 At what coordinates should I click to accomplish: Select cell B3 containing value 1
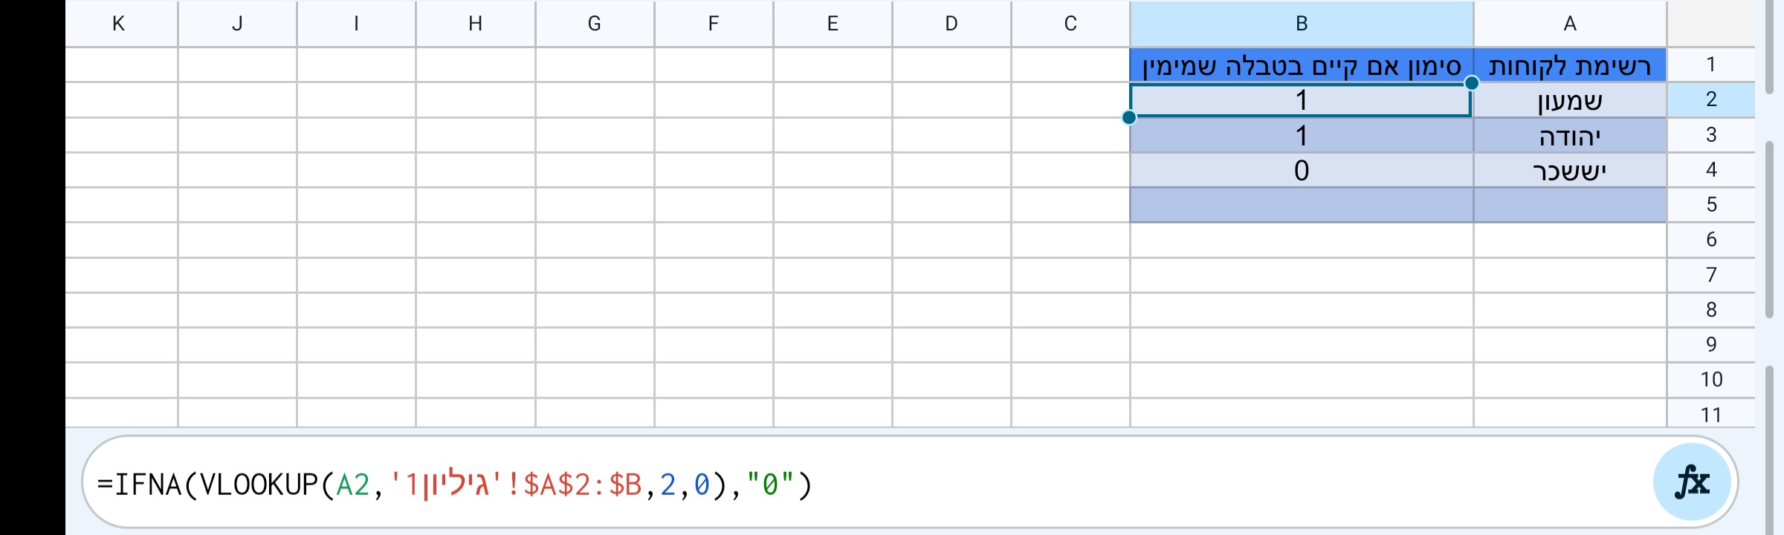click(x=1301, y=135)
